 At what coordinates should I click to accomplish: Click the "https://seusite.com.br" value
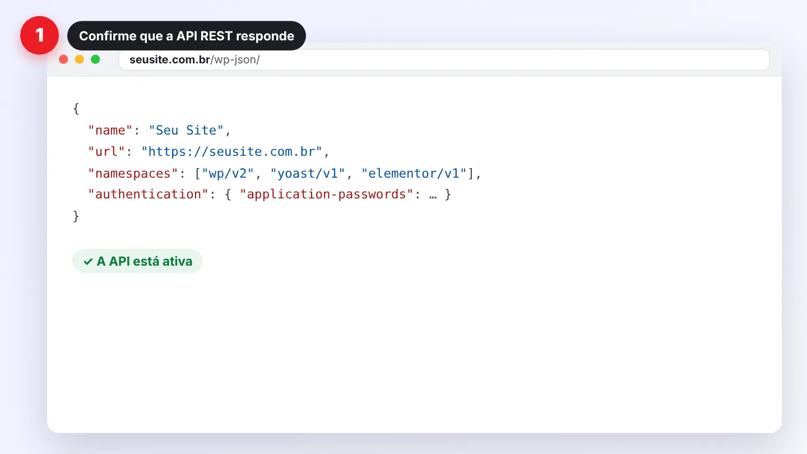pyautogui.click(x=232, y=152)
